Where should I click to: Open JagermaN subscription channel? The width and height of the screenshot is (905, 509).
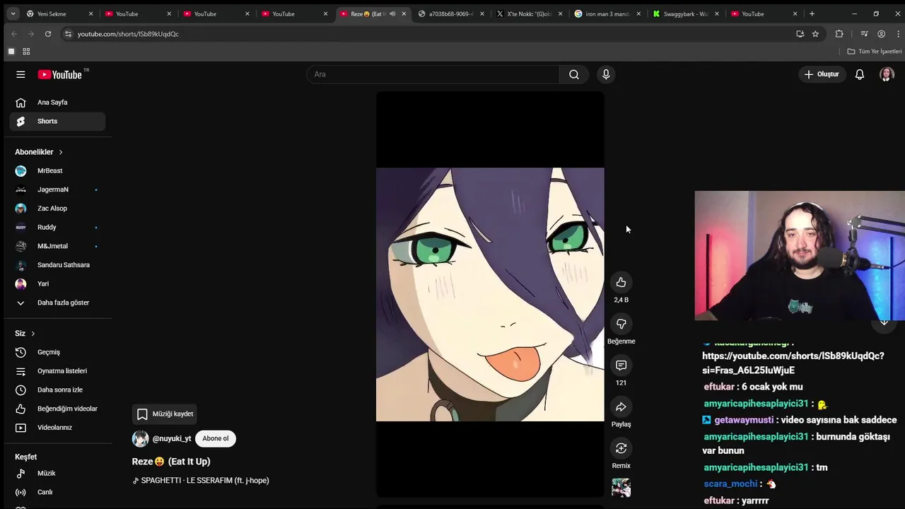point(57,189)
